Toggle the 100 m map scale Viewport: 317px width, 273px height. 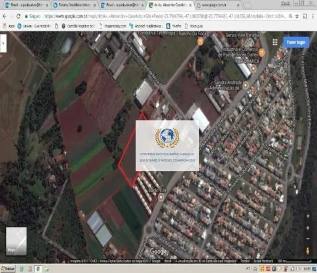[294, 261]
